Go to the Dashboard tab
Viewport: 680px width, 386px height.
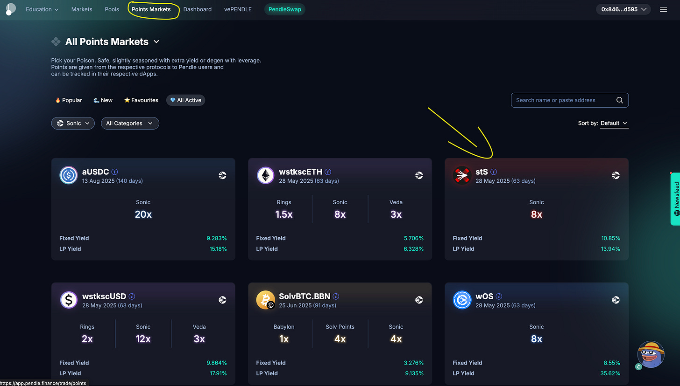click(197, 9)
